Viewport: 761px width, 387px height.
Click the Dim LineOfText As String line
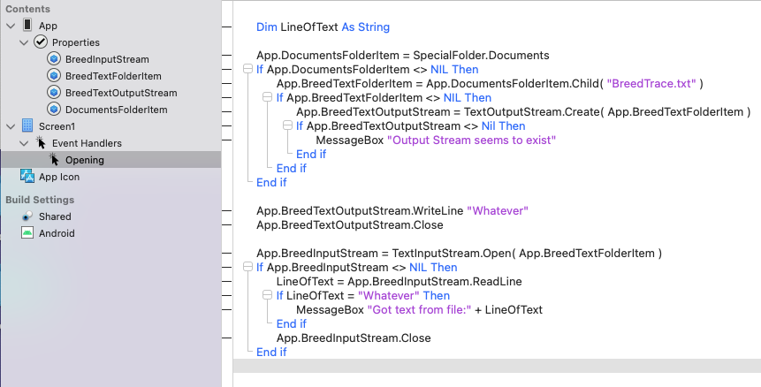coord(323,27)
